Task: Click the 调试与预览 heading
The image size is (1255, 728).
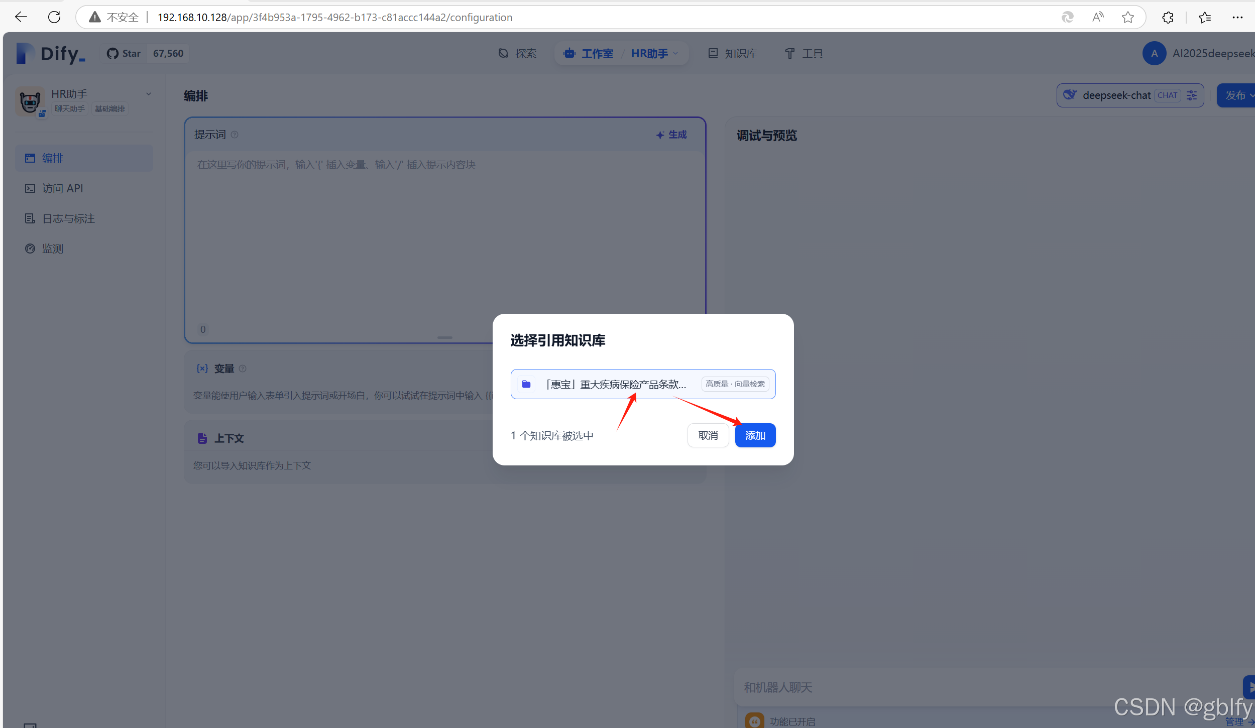Action: point(767,136)
